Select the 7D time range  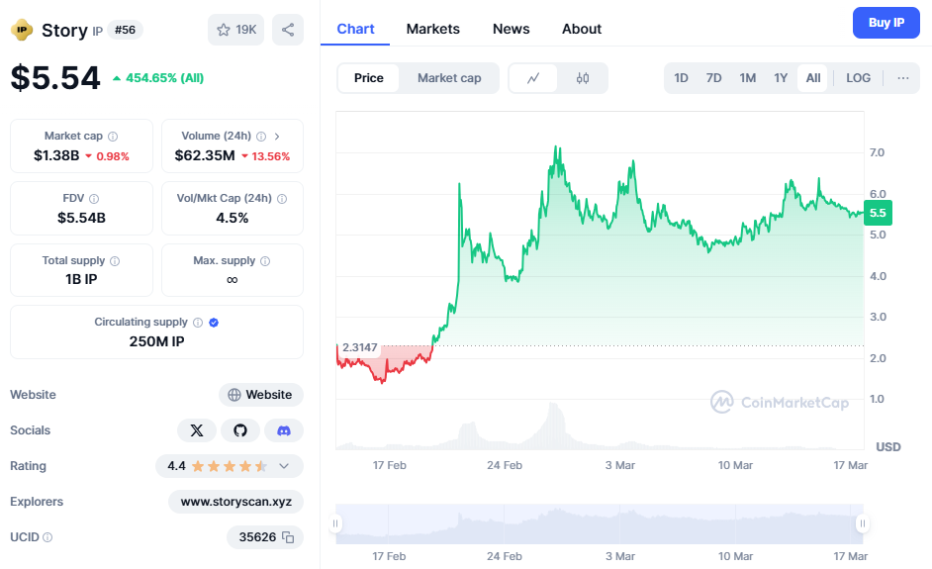click(713, 78)
